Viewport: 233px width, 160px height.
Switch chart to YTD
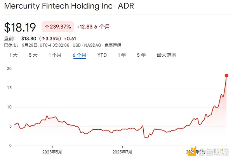point(102,55)
